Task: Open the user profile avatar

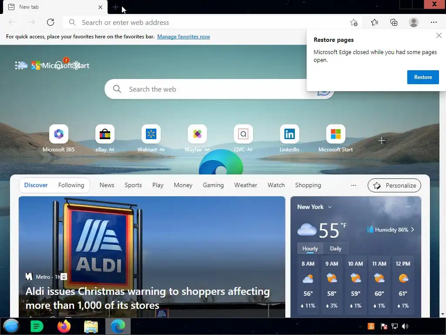Action: (x=414, y=22)
